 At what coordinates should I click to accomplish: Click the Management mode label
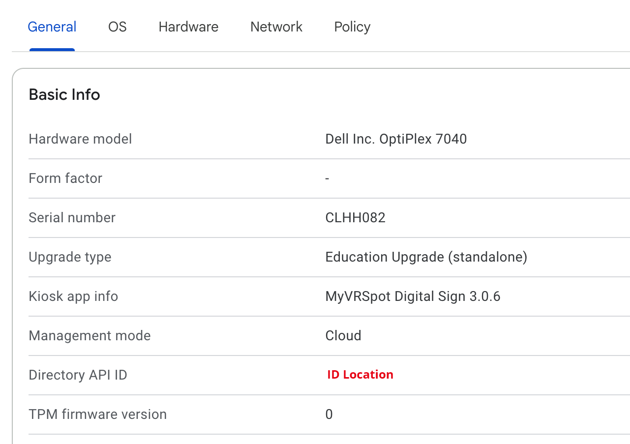pos(90,336)
